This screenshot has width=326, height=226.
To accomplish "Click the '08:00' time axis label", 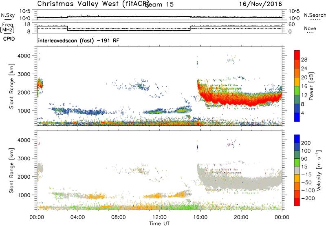I will pyautogui.click(x=119, y=217).
